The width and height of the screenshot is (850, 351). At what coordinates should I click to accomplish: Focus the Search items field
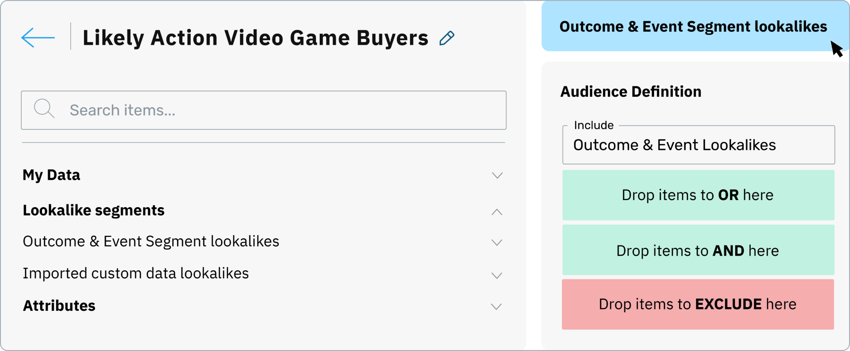263,110
